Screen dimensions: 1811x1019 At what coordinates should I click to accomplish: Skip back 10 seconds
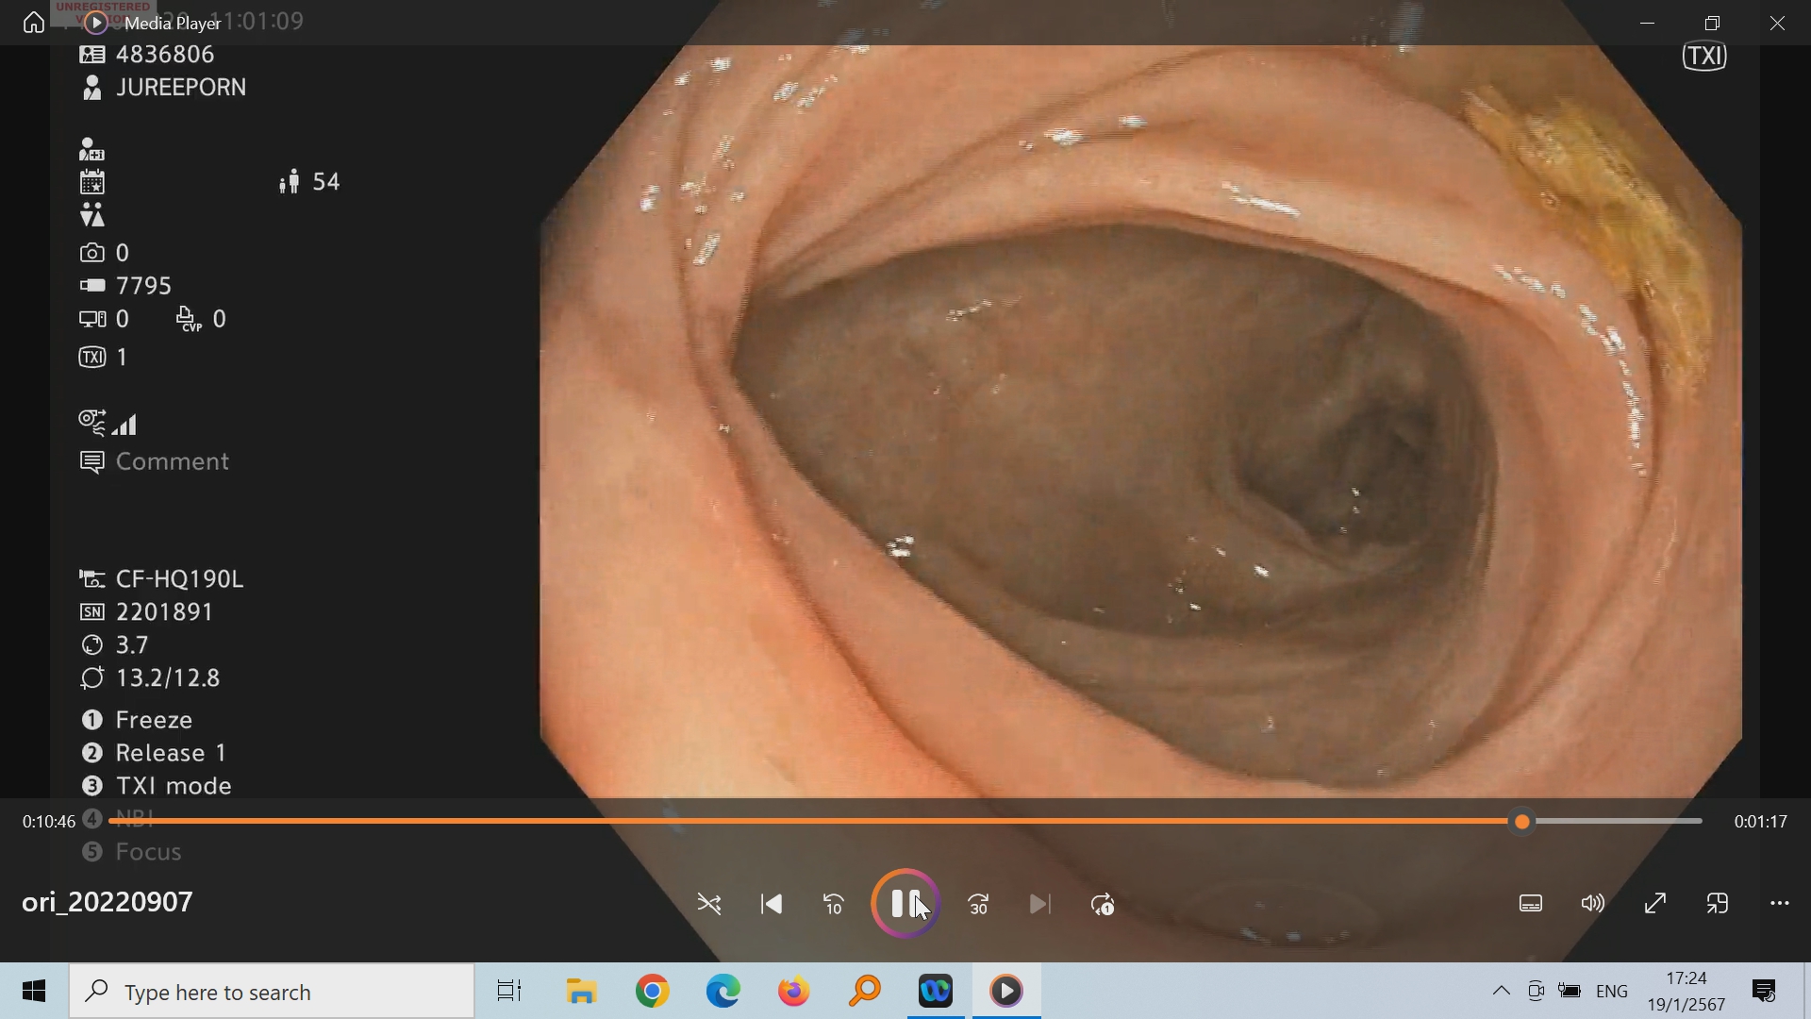[x=834, y=905]
